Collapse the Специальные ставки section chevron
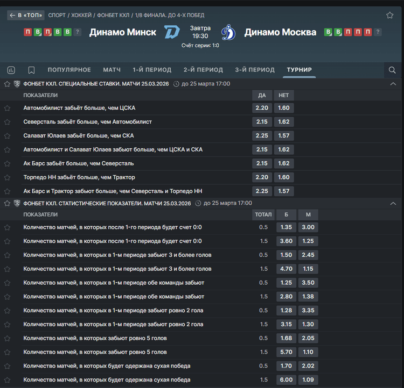 pos(393,84)
